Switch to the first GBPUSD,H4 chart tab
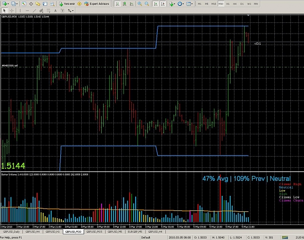 (x=33, y=231)
